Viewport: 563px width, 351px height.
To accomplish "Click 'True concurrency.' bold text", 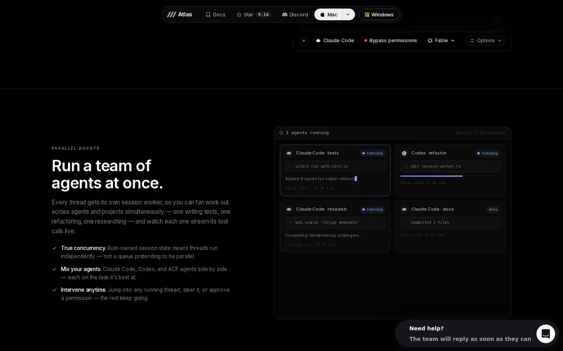I will click(84, 248).
